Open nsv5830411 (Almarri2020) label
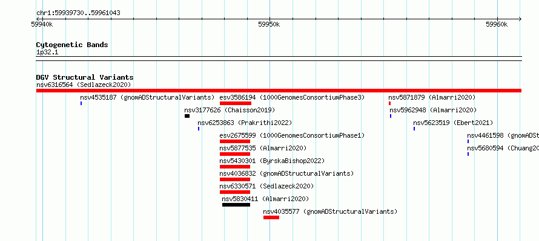This screenshot has width=539, height=241. 265,199
